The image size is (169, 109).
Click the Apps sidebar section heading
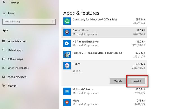tap(5, 30)
